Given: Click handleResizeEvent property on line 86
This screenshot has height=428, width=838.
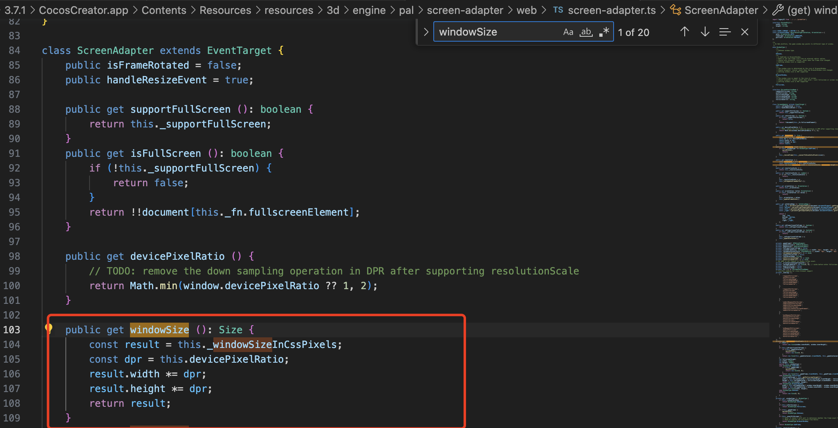Looking at the screenshot, I should pos(157,80).
